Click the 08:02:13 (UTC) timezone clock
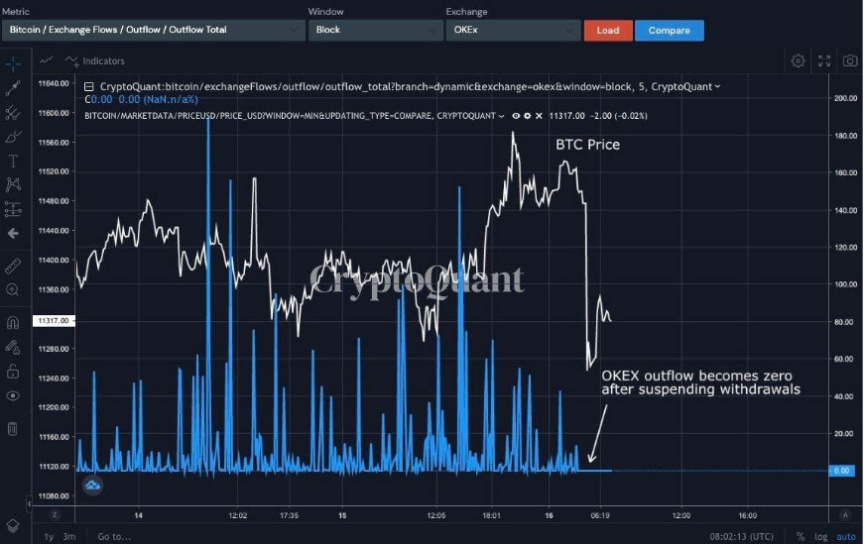 [742, 536]
